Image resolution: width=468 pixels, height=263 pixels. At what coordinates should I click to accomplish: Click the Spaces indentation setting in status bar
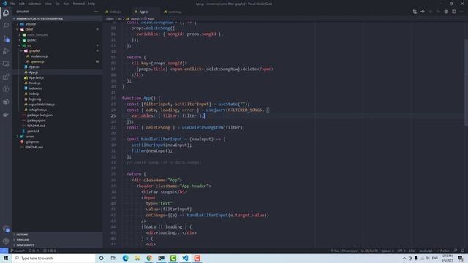coord(388,251)
